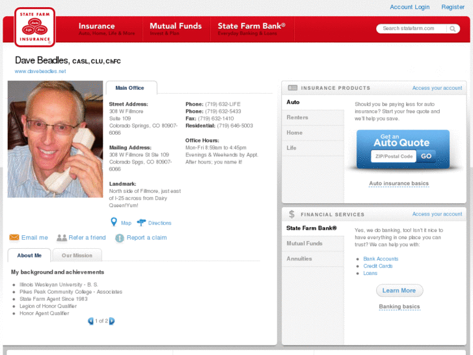Click the State Farm Insurance logo

34,27
